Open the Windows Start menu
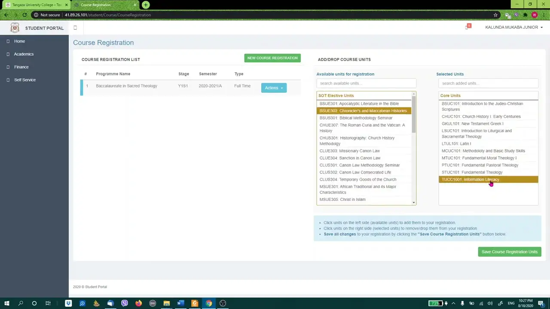 point(6,303)
